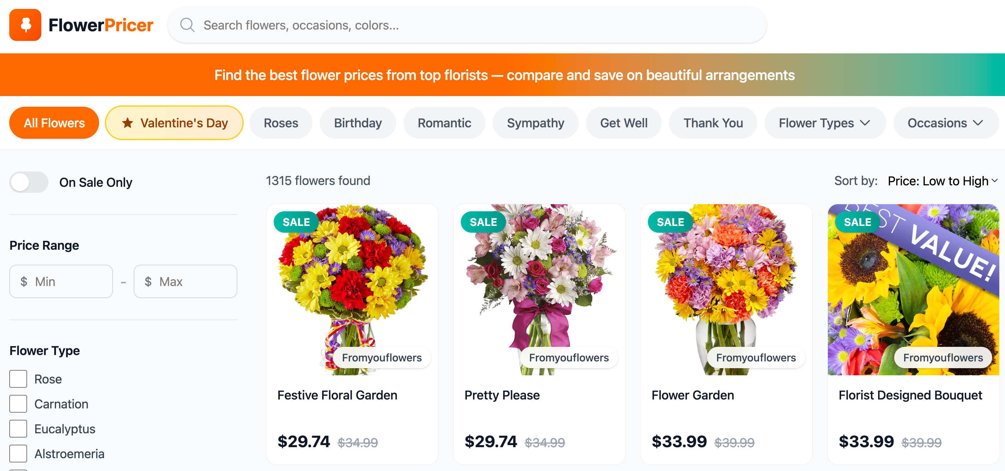Click SALE badge on Pretty Please
This screenshot has width=1005, height=471.
[483, 222]
